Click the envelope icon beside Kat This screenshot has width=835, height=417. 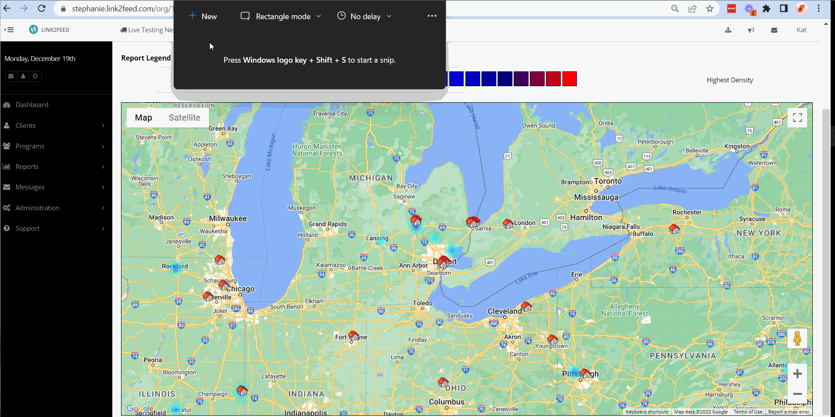click(774, 30)
